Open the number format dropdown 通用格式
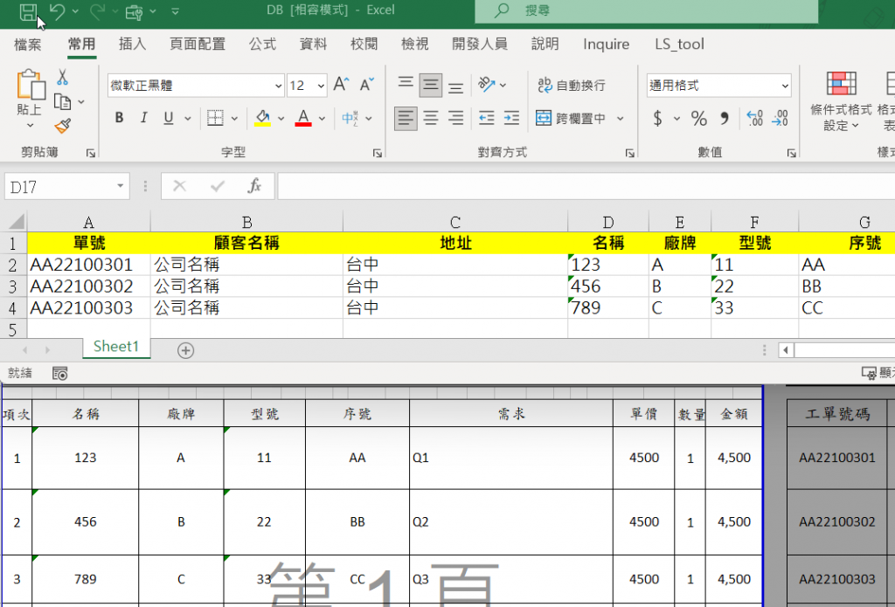 (x=786, y=86)
